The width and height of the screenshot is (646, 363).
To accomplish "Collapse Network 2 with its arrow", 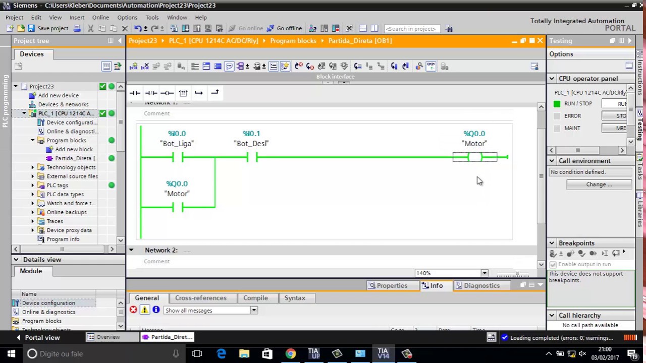I will click(131, 250).
